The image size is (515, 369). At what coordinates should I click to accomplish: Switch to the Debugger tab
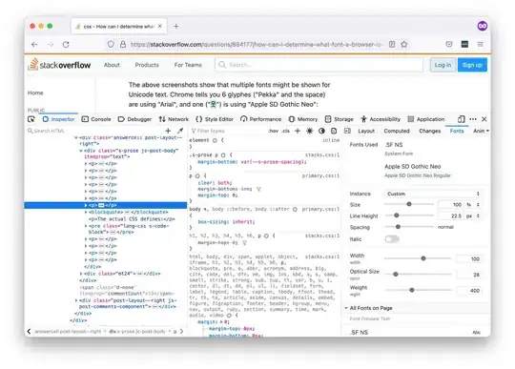pyautogui.click(x=134, y=119)
